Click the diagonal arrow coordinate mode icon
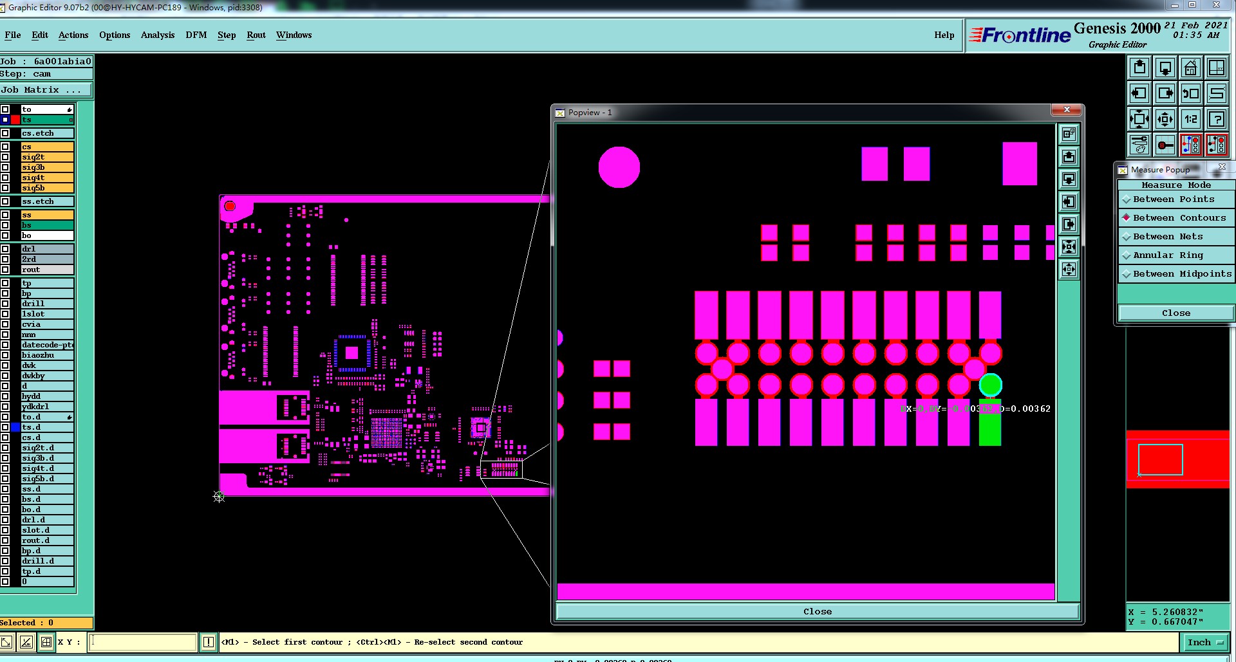 6,641
